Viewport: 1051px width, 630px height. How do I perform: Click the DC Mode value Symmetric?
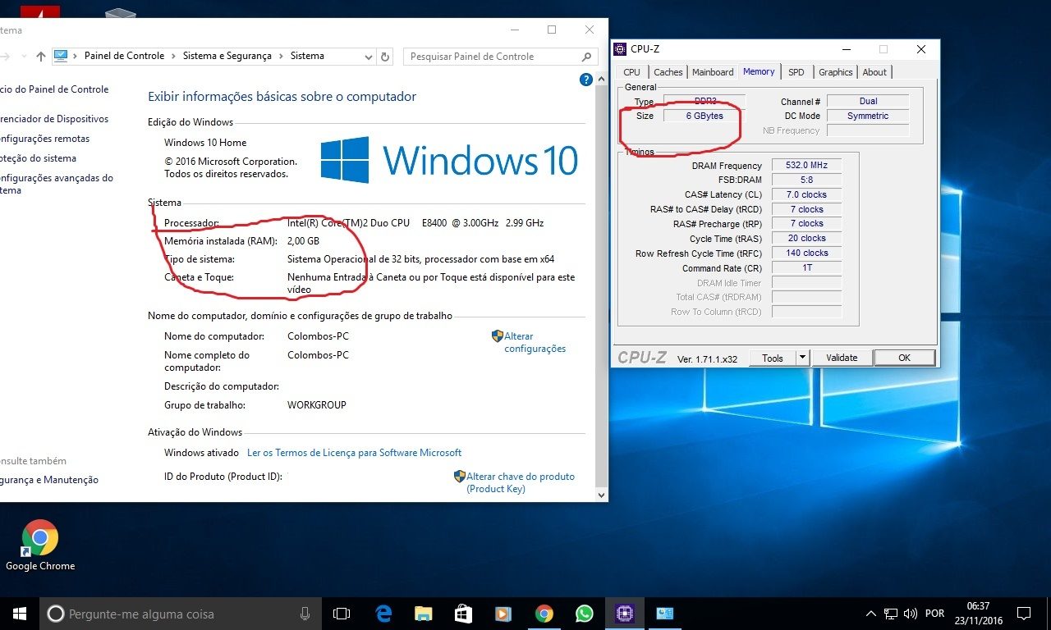pyautogui.click(x=868, y=116)
